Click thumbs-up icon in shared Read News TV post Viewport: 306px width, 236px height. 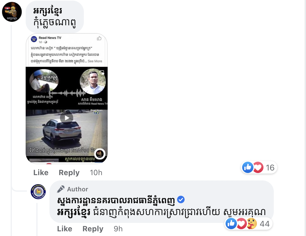point(99,38)
